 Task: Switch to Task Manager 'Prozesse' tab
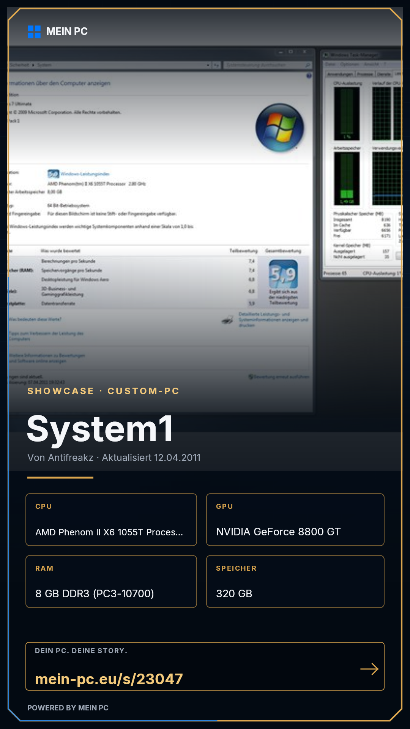[x=365, y=74]
